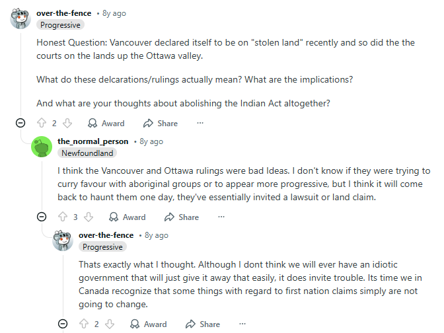Share the_normal_person's comment
The width and height of the screenshot is (444, 333).
181,217
